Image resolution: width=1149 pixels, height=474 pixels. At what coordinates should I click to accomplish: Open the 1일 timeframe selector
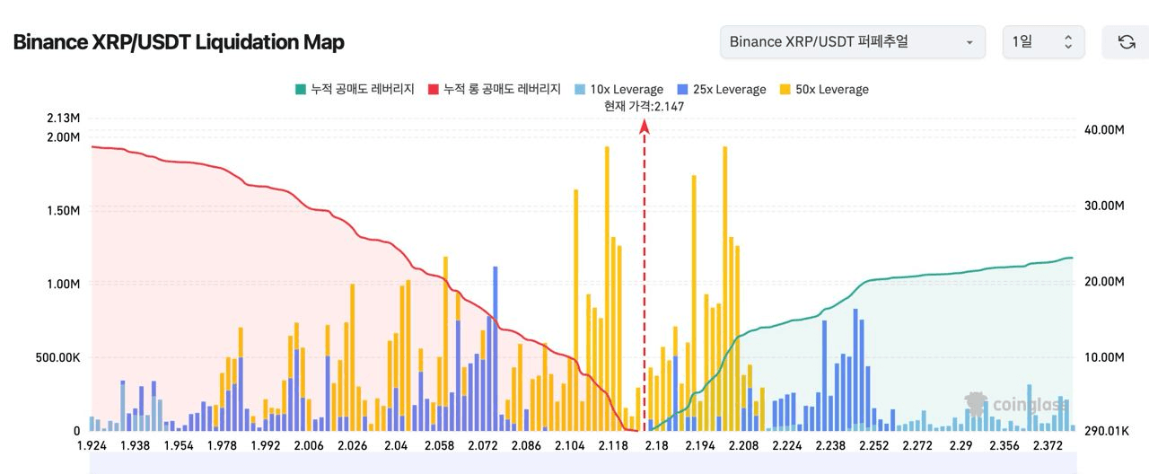pyautogui.click(x=1043, y=42)
